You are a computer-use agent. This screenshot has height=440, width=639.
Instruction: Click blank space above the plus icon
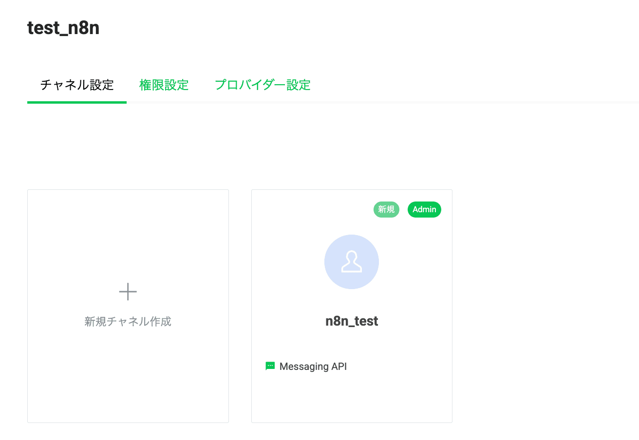(128, 234)
